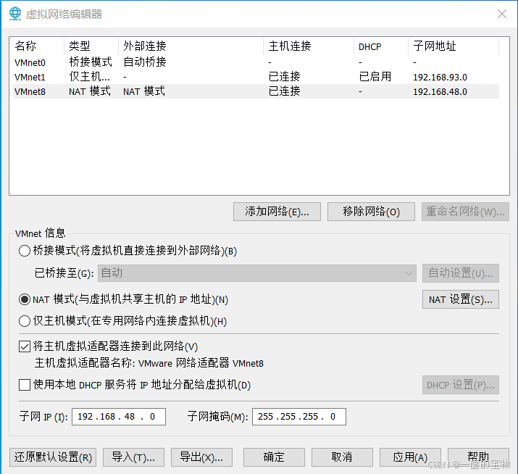Click 导出(X) button

tap(201, 457)
